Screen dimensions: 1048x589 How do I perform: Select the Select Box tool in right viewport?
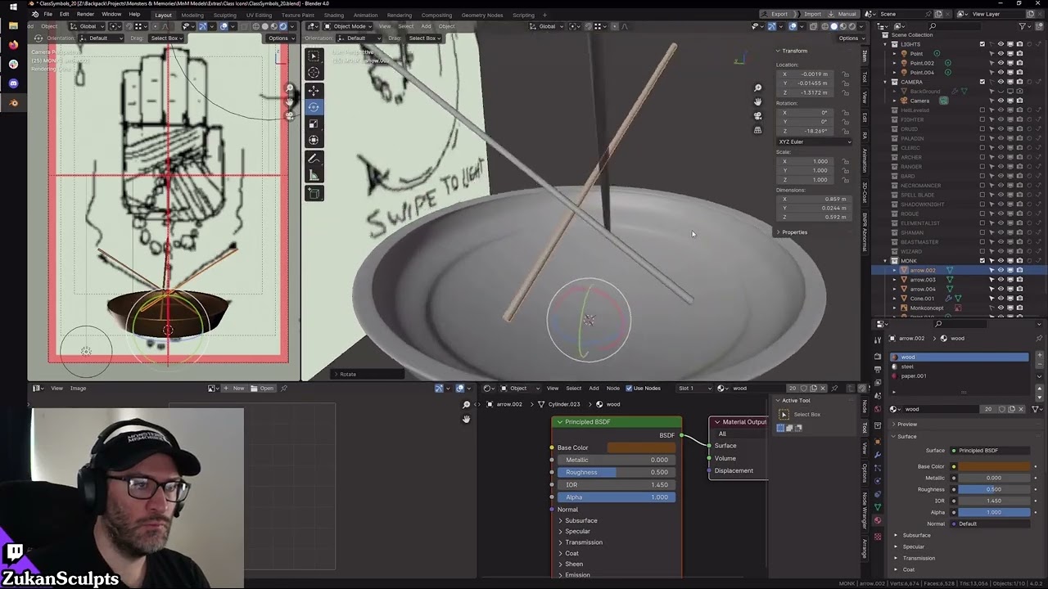[314, 56]
